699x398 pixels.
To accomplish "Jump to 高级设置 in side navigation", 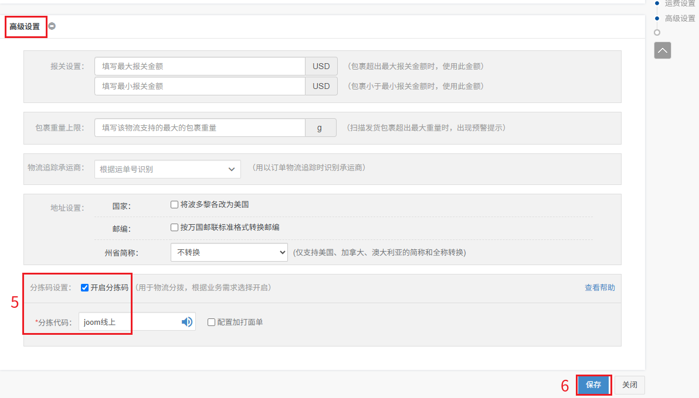I will coord(680,18).
